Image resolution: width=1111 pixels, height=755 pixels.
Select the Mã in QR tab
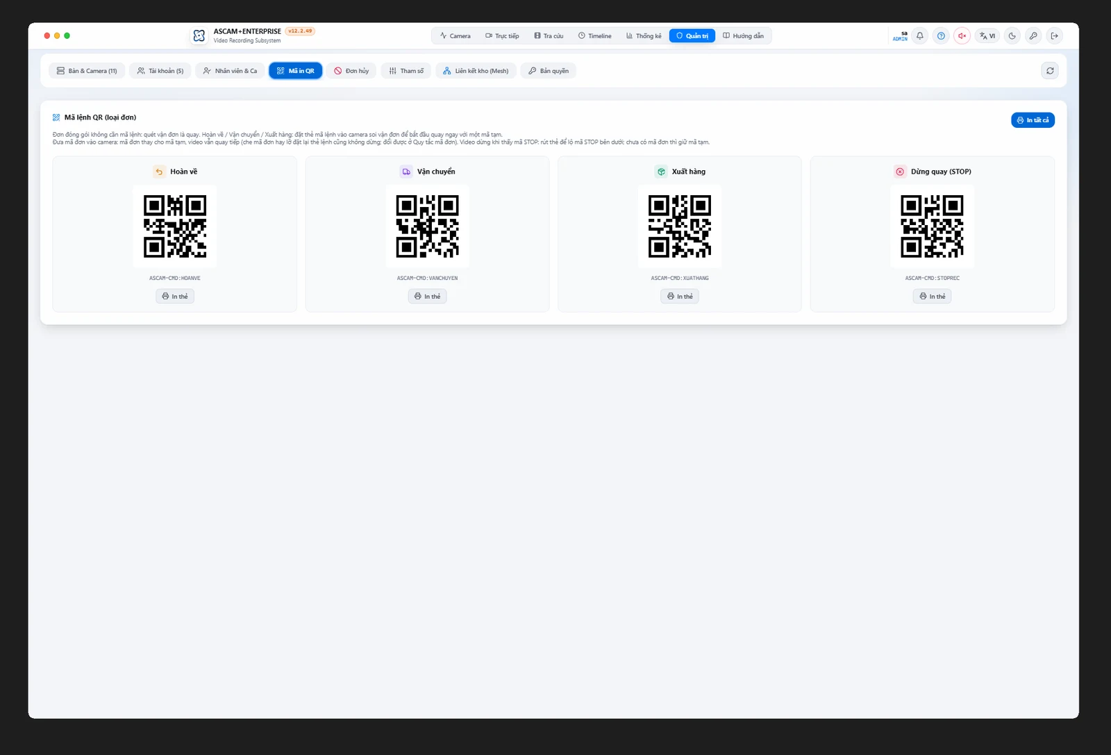[296, 71]
